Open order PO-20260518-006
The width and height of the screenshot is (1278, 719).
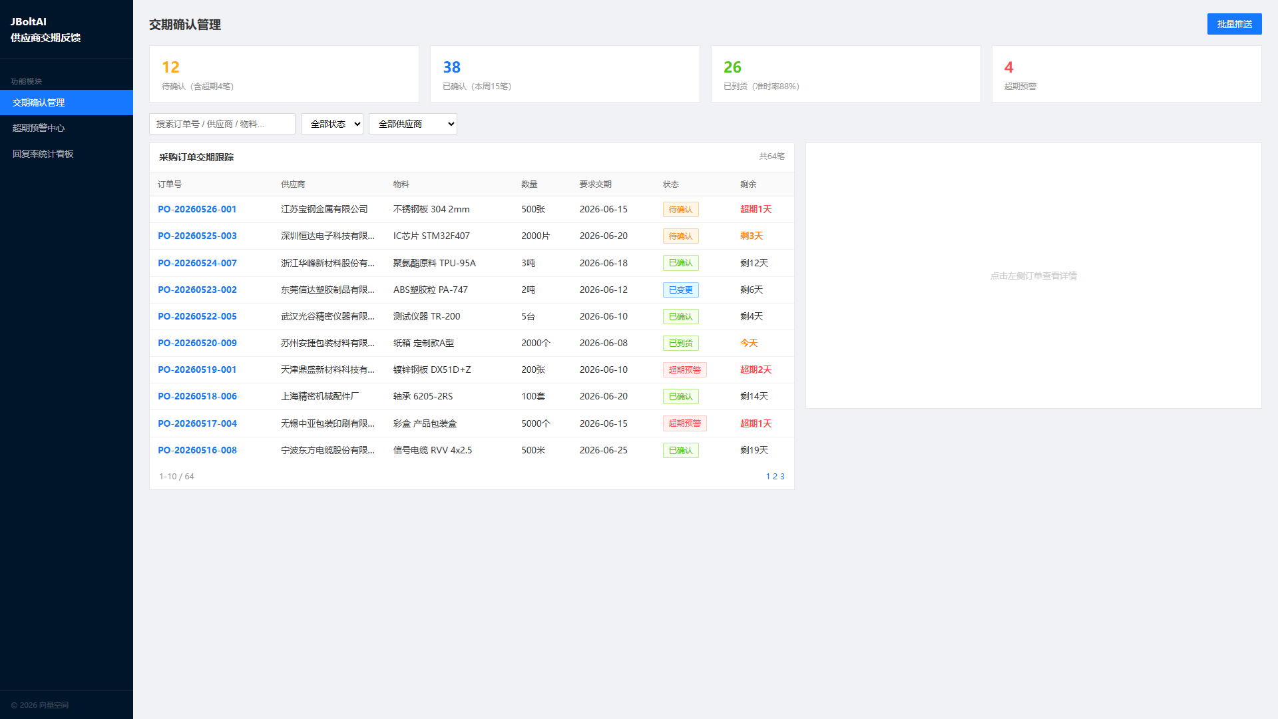coord(197,396)
